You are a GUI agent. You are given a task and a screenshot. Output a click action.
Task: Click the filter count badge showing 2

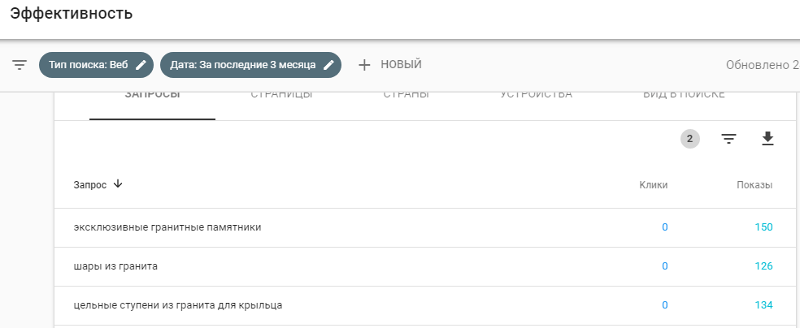click(689, 140)
